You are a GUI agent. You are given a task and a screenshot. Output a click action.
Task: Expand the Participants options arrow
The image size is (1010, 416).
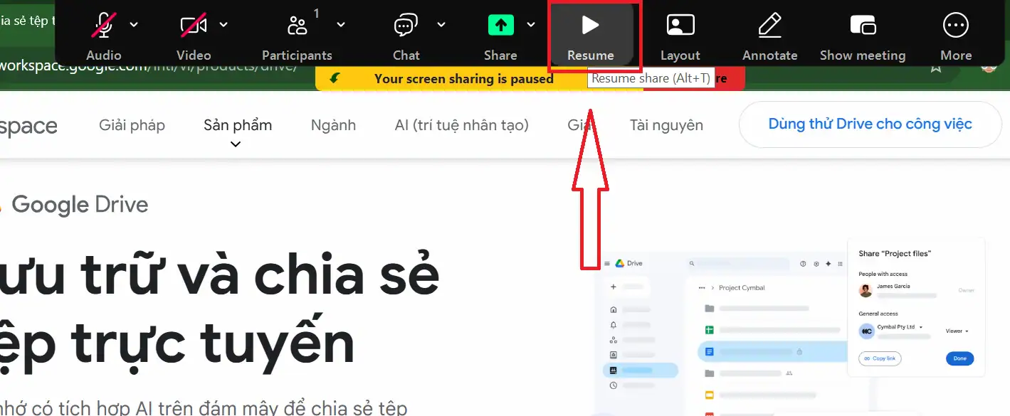point(341,25)
